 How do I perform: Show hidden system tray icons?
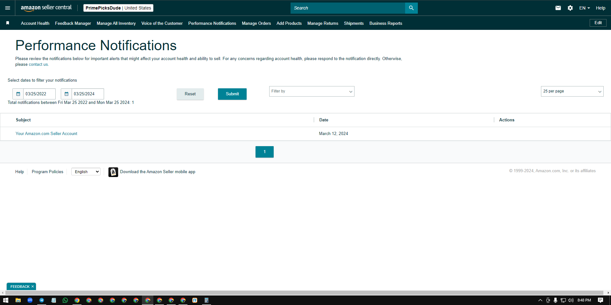(540, 300)
